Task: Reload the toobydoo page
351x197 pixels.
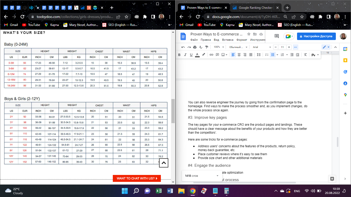Action: pyautogui.click(x=22, y=16)
